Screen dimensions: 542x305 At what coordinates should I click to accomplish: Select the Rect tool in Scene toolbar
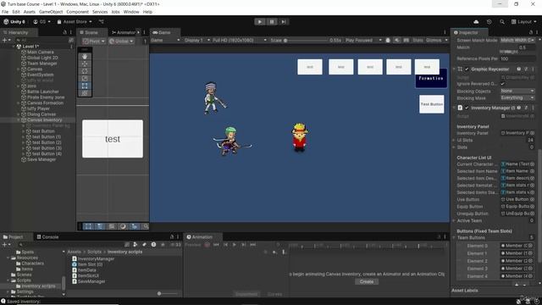pos(85,86)
